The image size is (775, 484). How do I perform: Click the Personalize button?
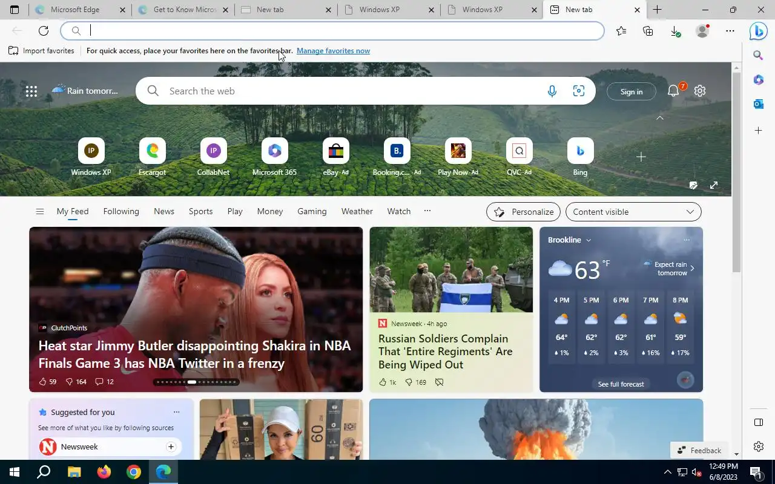click(x=523, y=212)
